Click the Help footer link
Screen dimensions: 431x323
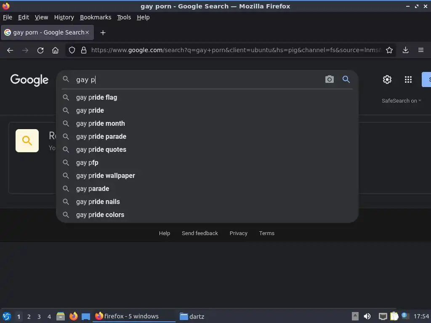[x=165, y=233]
